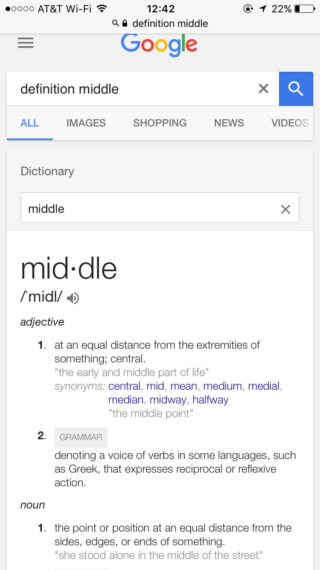
Task: Follow the 'halfway' synonym link
Action: click(x=210, y=400)
